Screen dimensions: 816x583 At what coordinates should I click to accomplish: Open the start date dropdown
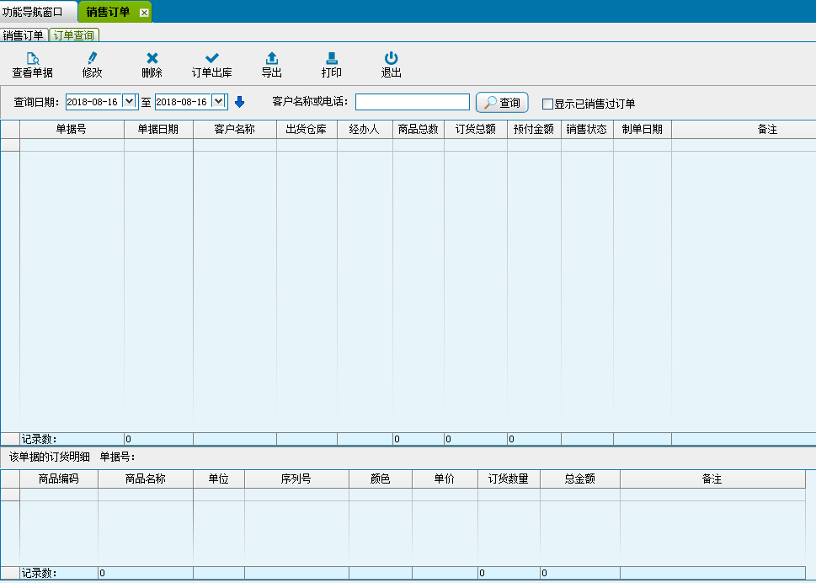(x=129, y=101)
